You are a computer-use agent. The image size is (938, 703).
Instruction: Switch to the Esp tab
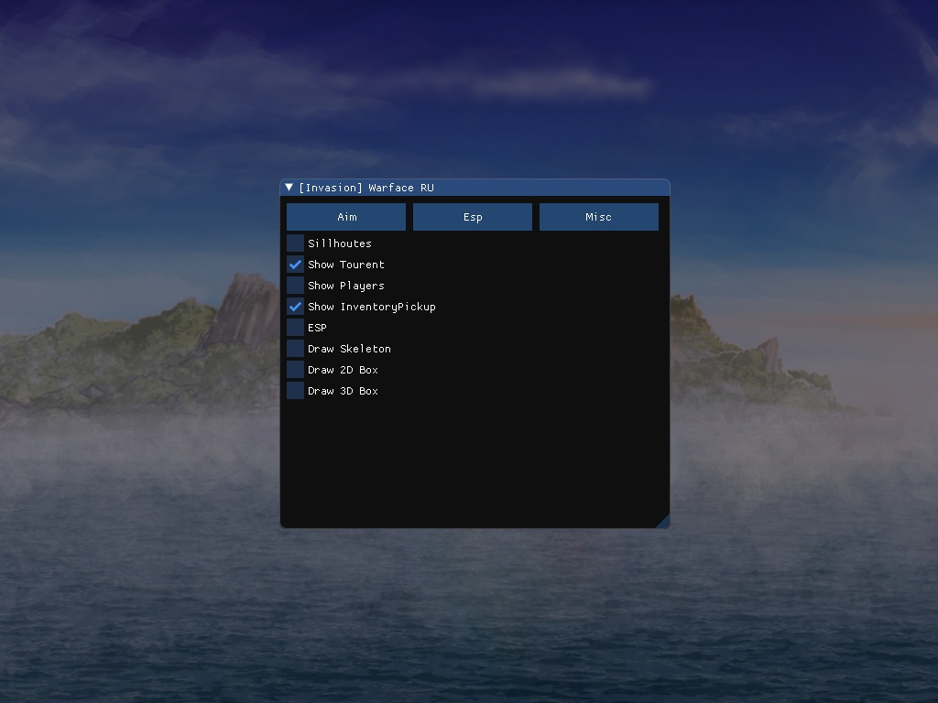coord(473,217)
